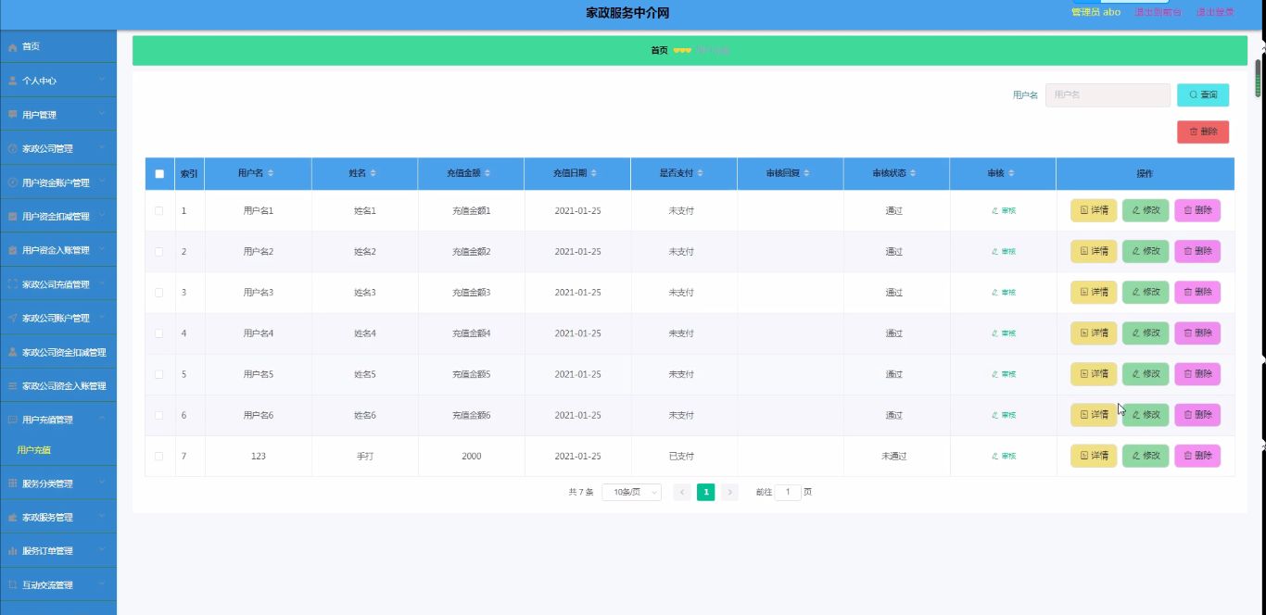Check the checkbox for row 用户名2

click(x=159, y=251)
